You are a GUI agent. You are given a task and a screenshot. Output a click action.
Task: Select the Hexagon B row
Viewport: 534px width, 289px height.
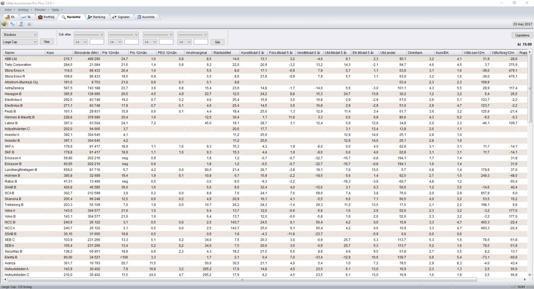[265, 94]
